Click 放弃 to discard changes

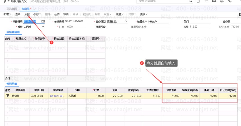coord(57,14)
